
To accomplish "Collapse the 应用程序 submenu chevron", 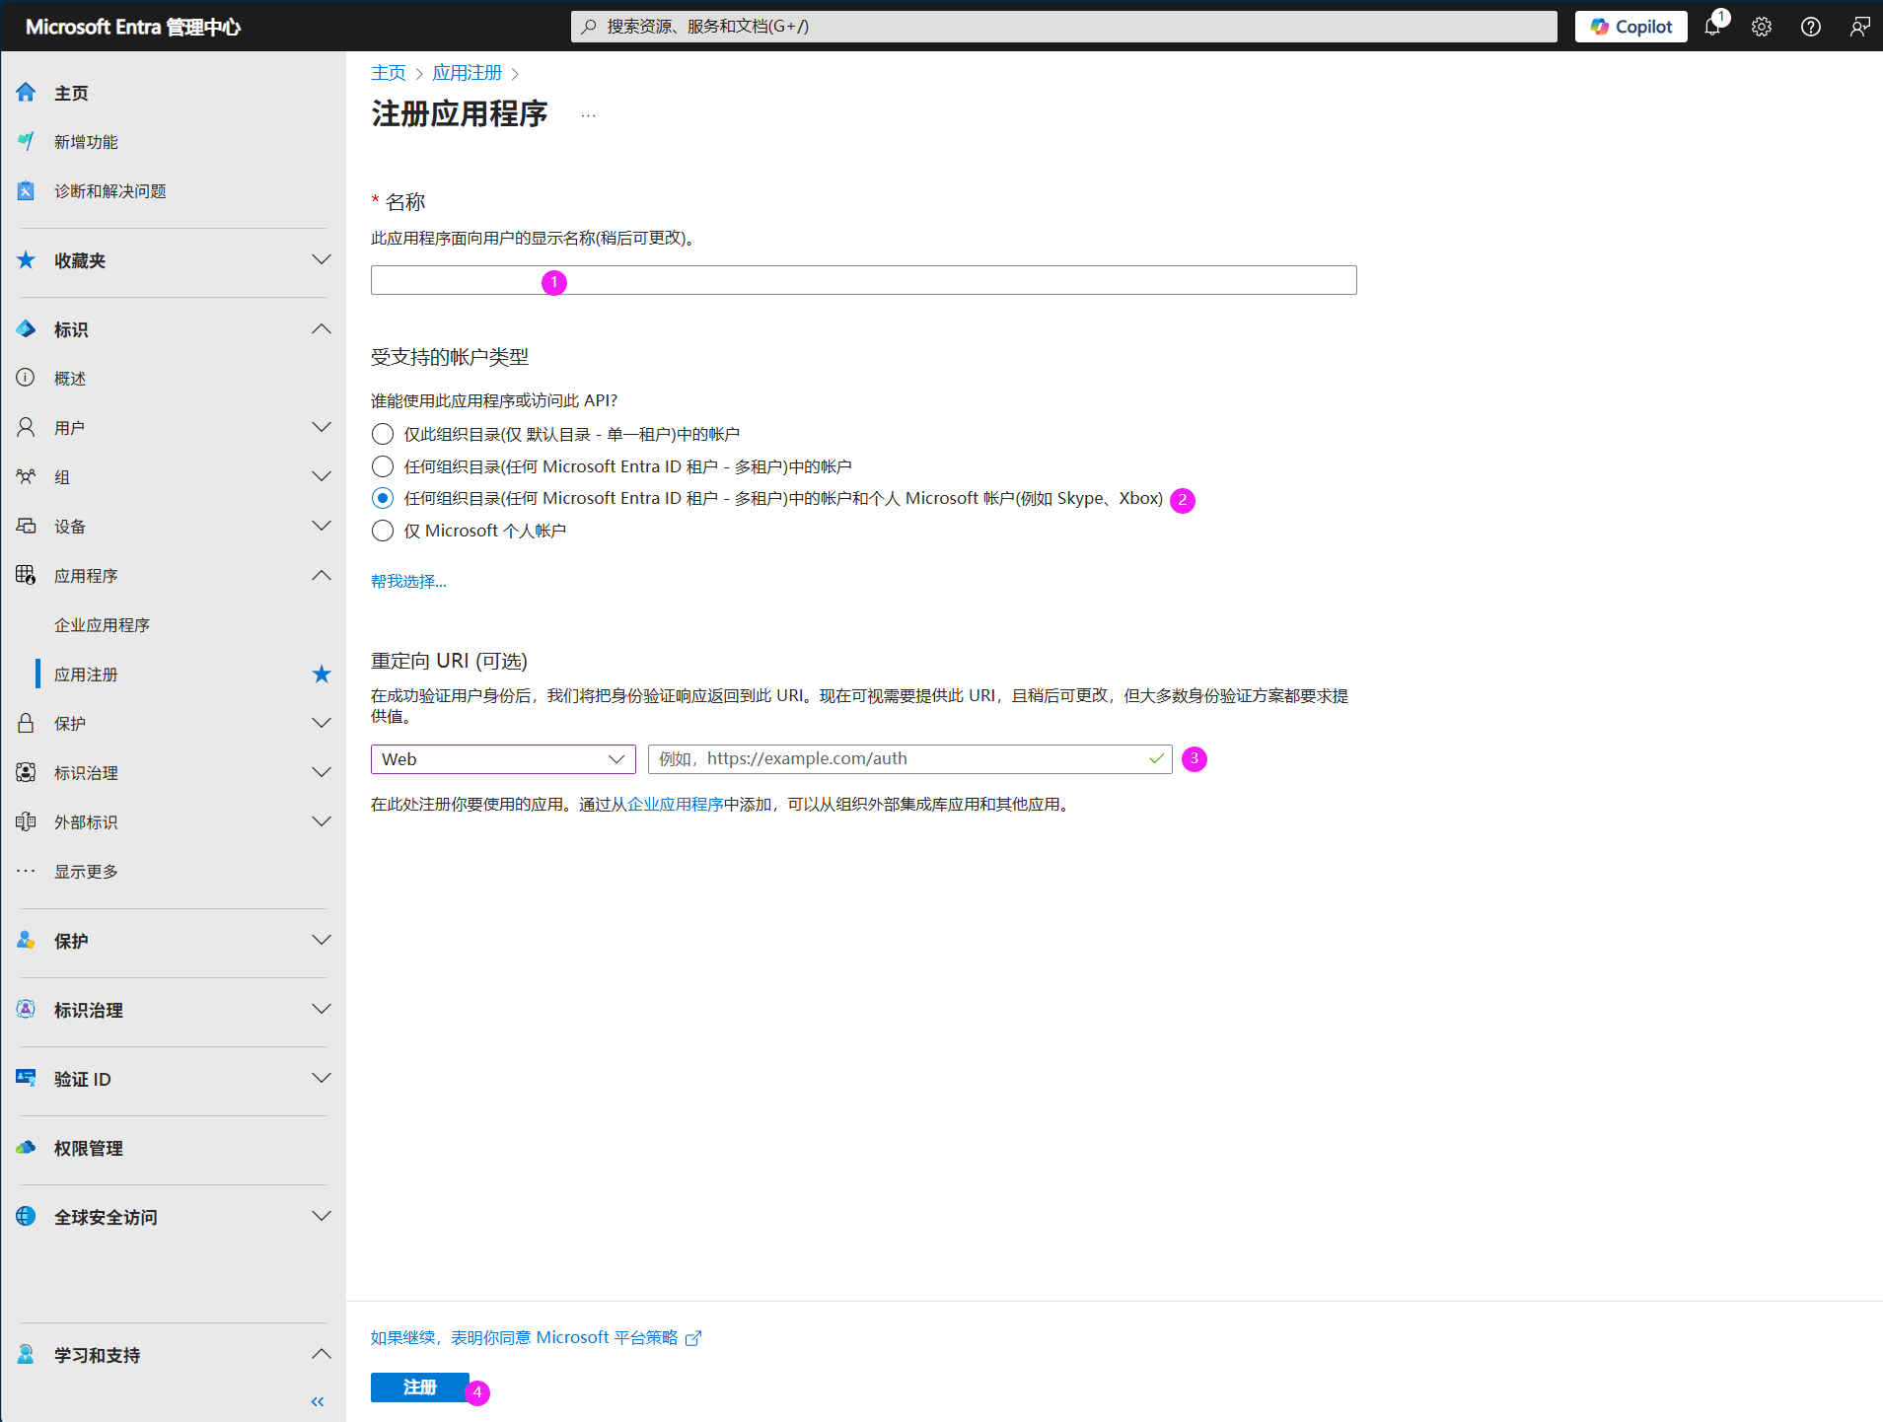I will pos(322,576).
